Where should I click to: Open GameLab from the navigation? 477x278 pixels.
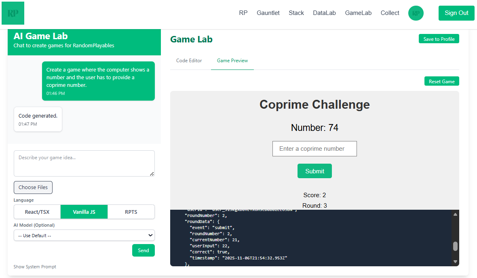tap(358, 13)
